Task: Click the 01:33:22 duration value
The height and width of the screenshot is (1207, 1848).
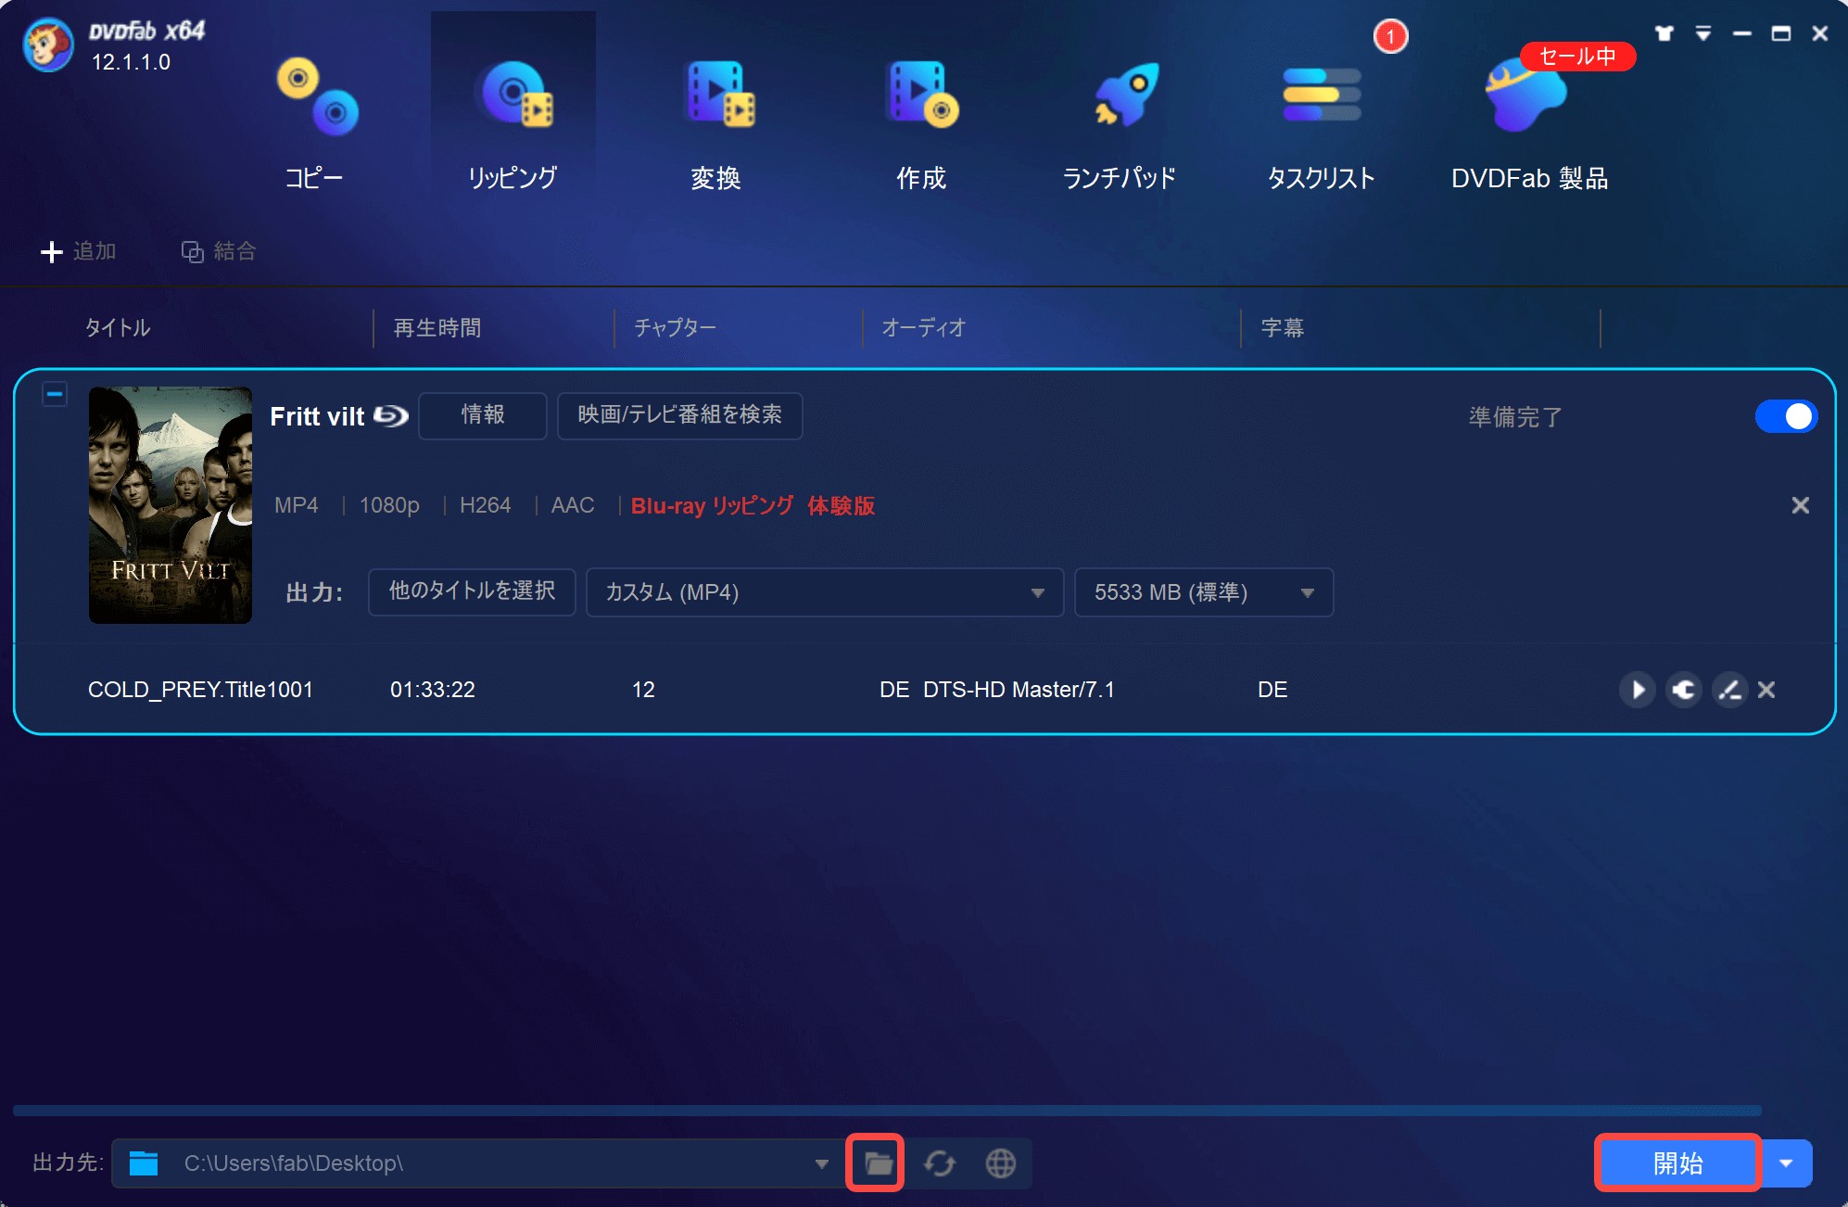Action: (x=433, y=690)
